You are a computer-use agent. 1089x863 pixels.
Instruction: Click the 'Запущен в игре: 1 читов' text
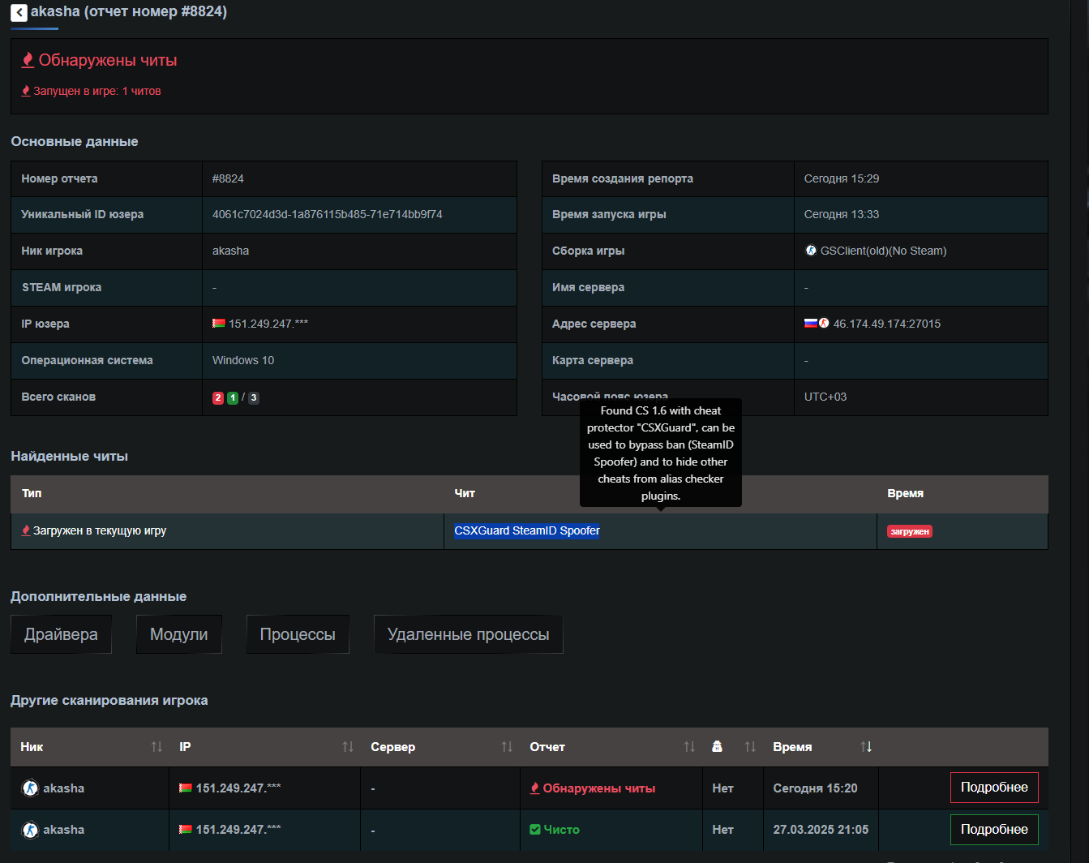[x=97, y=91]
